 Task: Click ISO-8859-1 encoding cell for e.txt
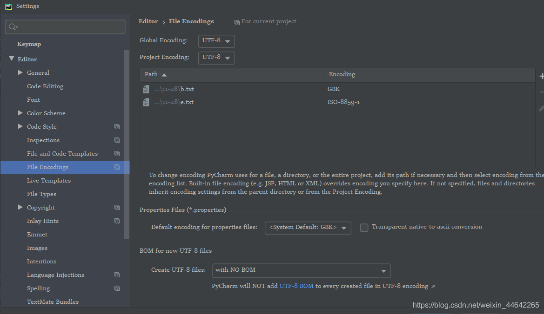click(343, 102)
